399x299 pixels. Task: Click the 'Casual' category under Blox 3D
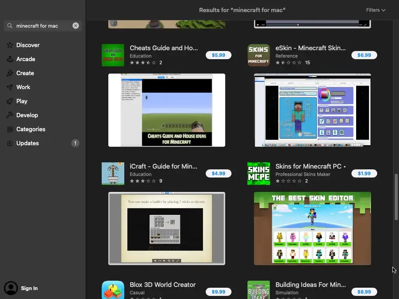137,293
